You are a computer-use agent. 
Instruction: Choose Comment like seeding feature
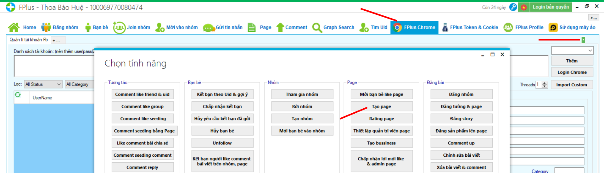pyautogui.click(x=143, y=119)
